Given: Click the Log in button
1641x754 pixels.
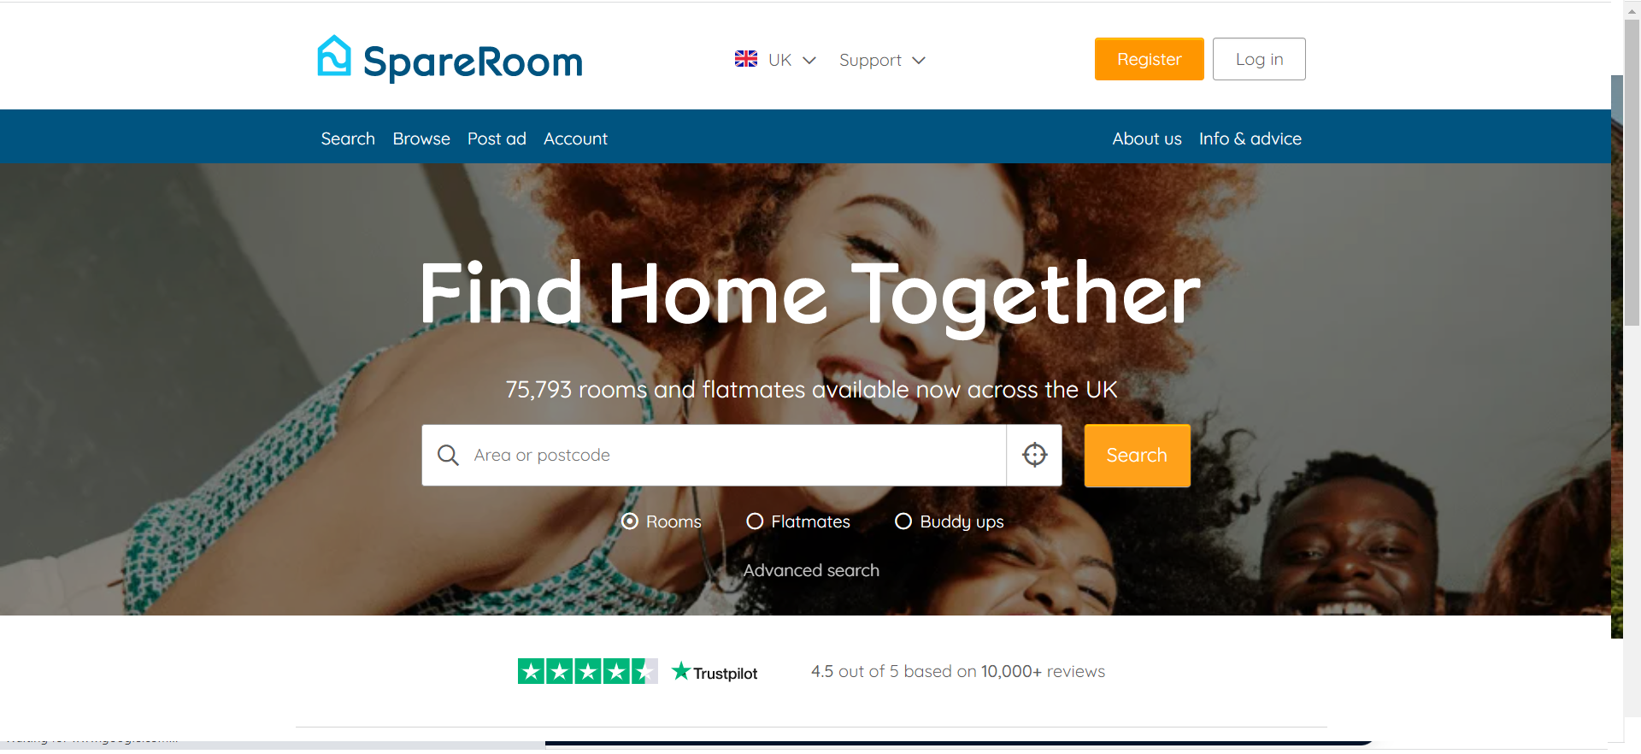Looking at the screenshot, I should tap(1259, 59).
